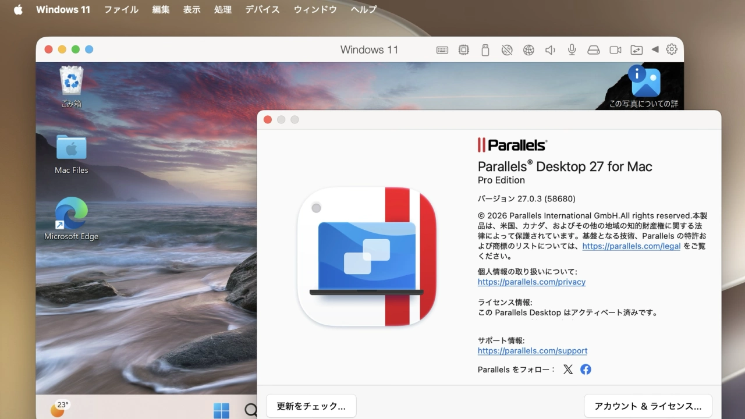Click the large Parallels Desktop app logo

pos(367,256)
